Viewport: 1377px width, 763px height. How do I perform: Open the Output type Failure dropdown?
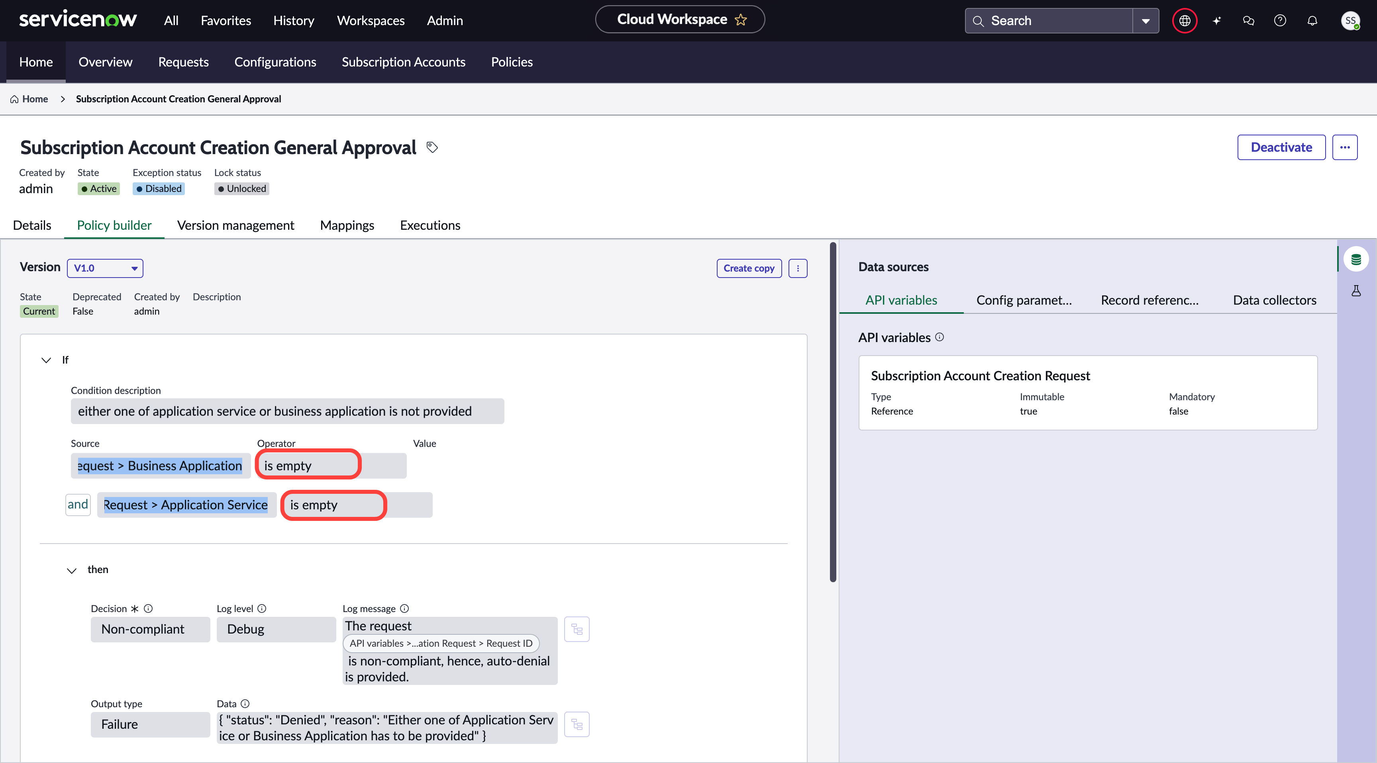click(x=150, y=724)
